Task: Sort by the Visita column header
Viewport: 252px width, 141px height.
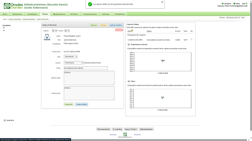Action: pos(129,31)
